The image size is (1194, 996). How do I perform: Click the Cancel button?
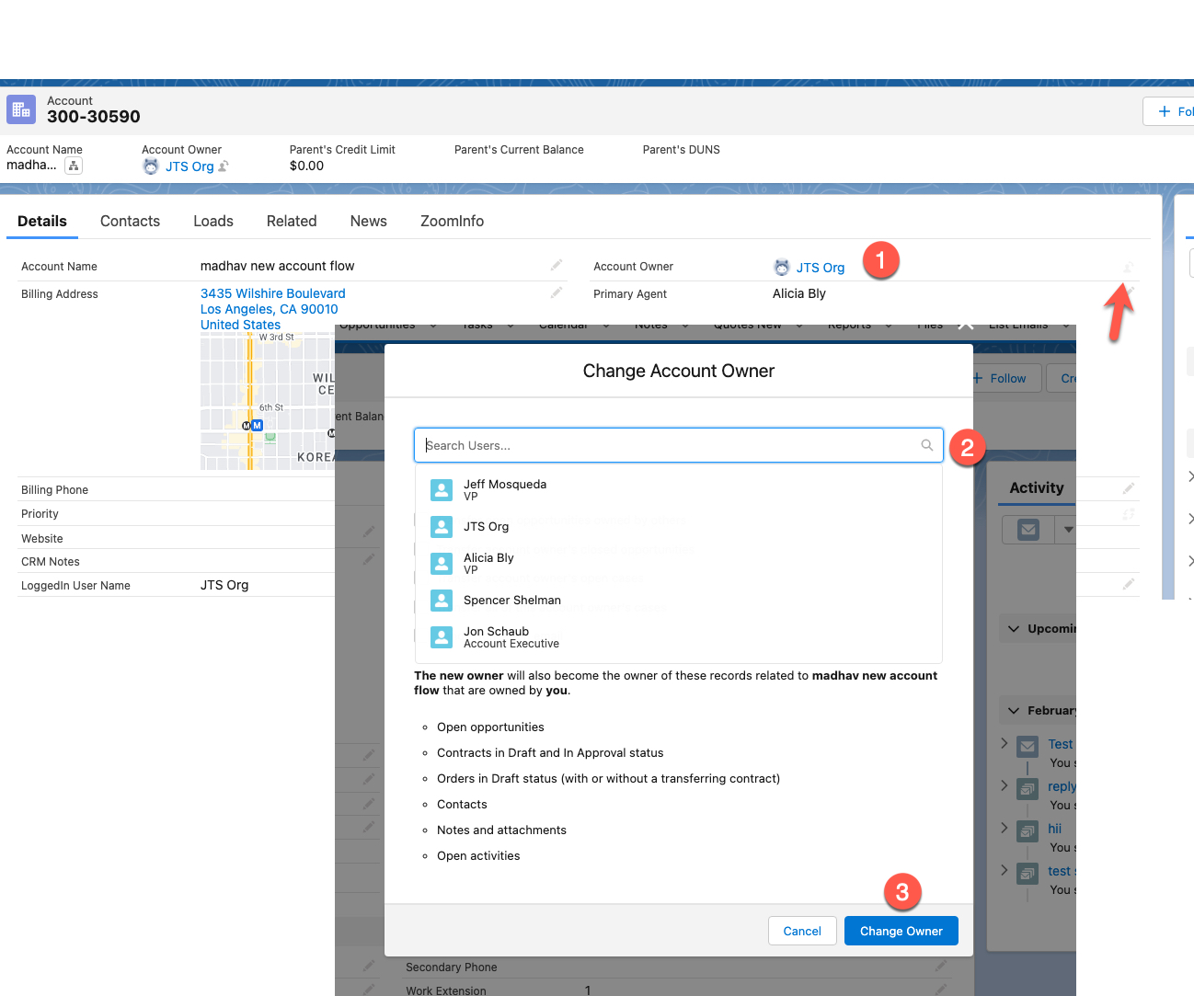click(802, 931)
